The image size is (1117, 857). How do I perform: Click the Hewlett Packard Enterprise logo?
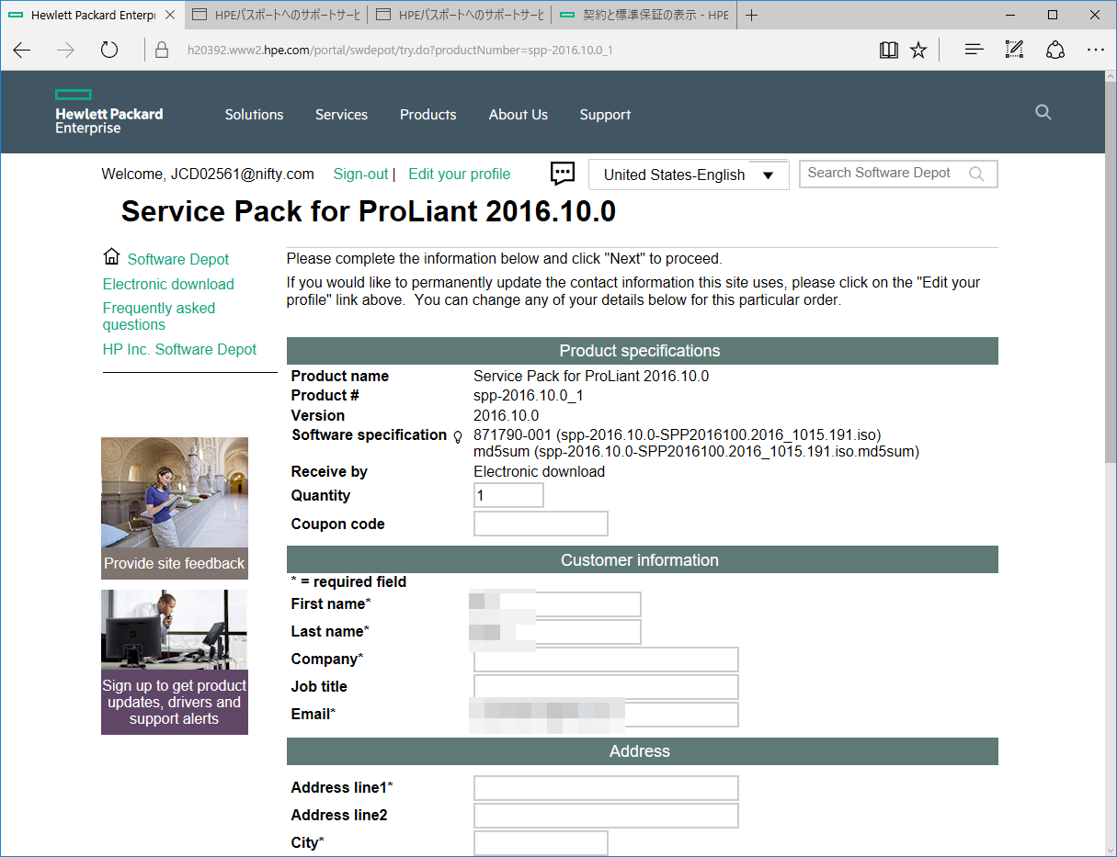pyautogui.click(x=108, y=113)
